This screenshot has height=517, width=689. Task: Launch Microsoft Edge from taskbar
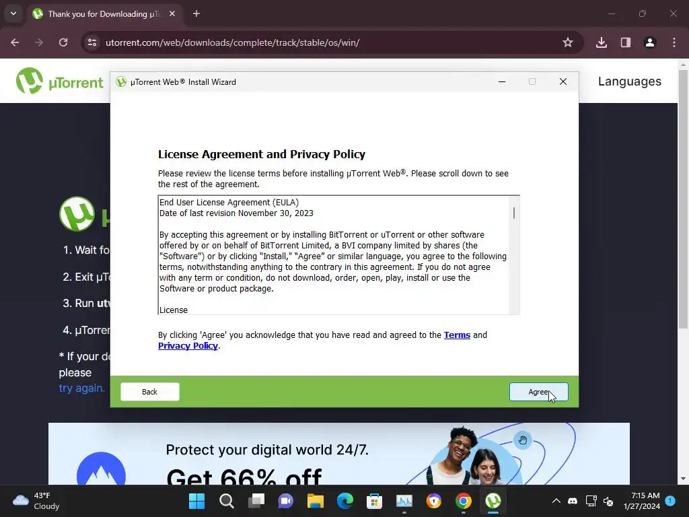(x=345, y=501)
